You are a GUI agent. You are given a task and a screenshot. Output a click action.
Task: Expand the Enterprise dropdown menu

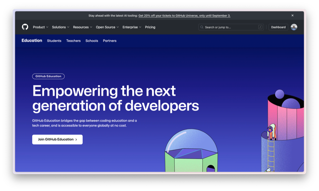(132, 27)
